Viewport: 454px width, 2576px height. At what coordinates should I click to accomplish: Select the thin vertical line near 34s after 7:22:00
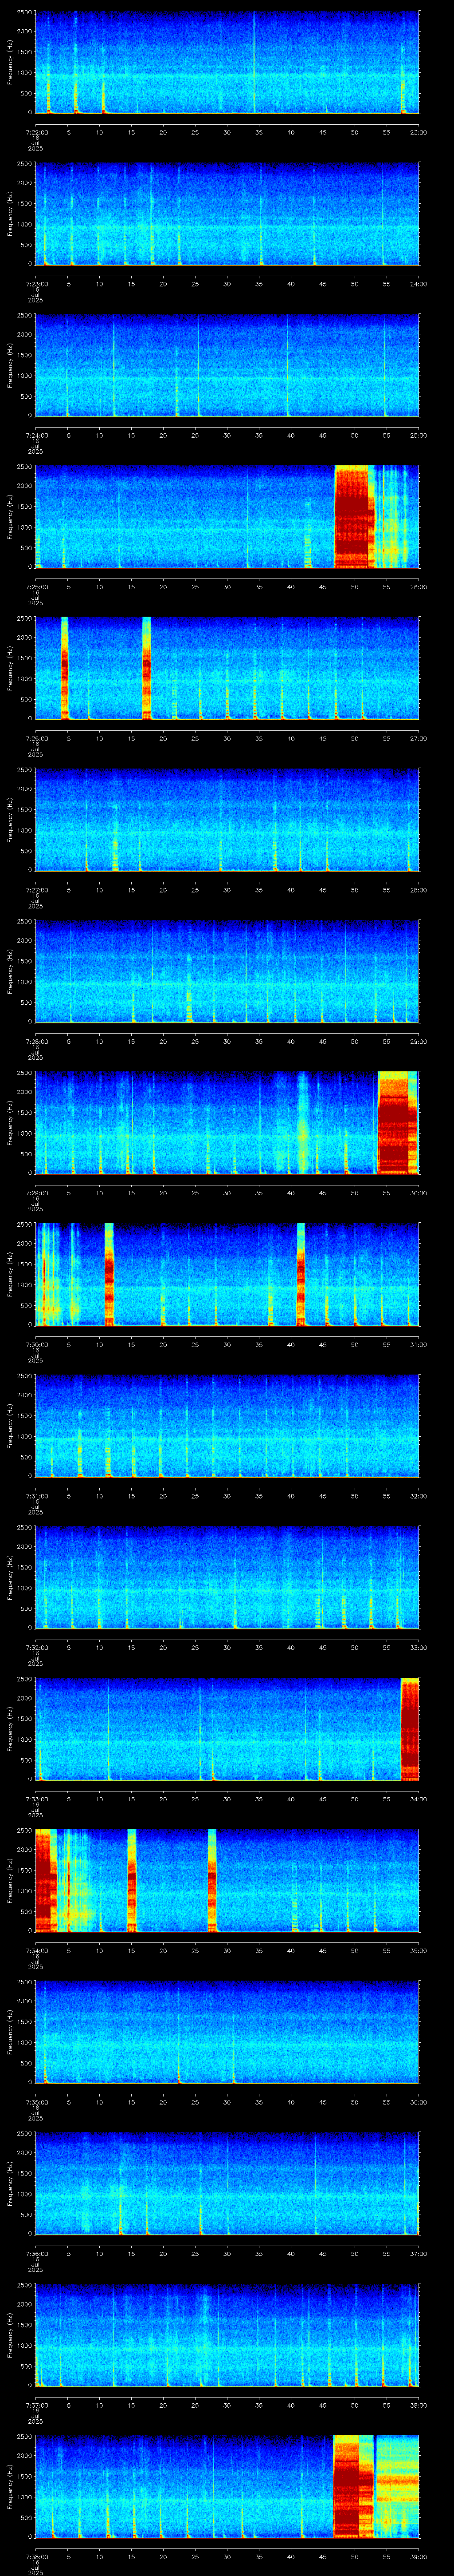point(254,62)
